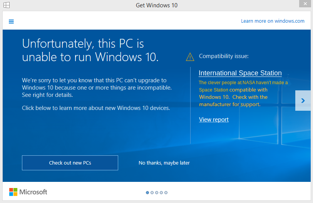
Task: Click the 'We're sorry to let you know' paragraph
Action: (97, 88)
